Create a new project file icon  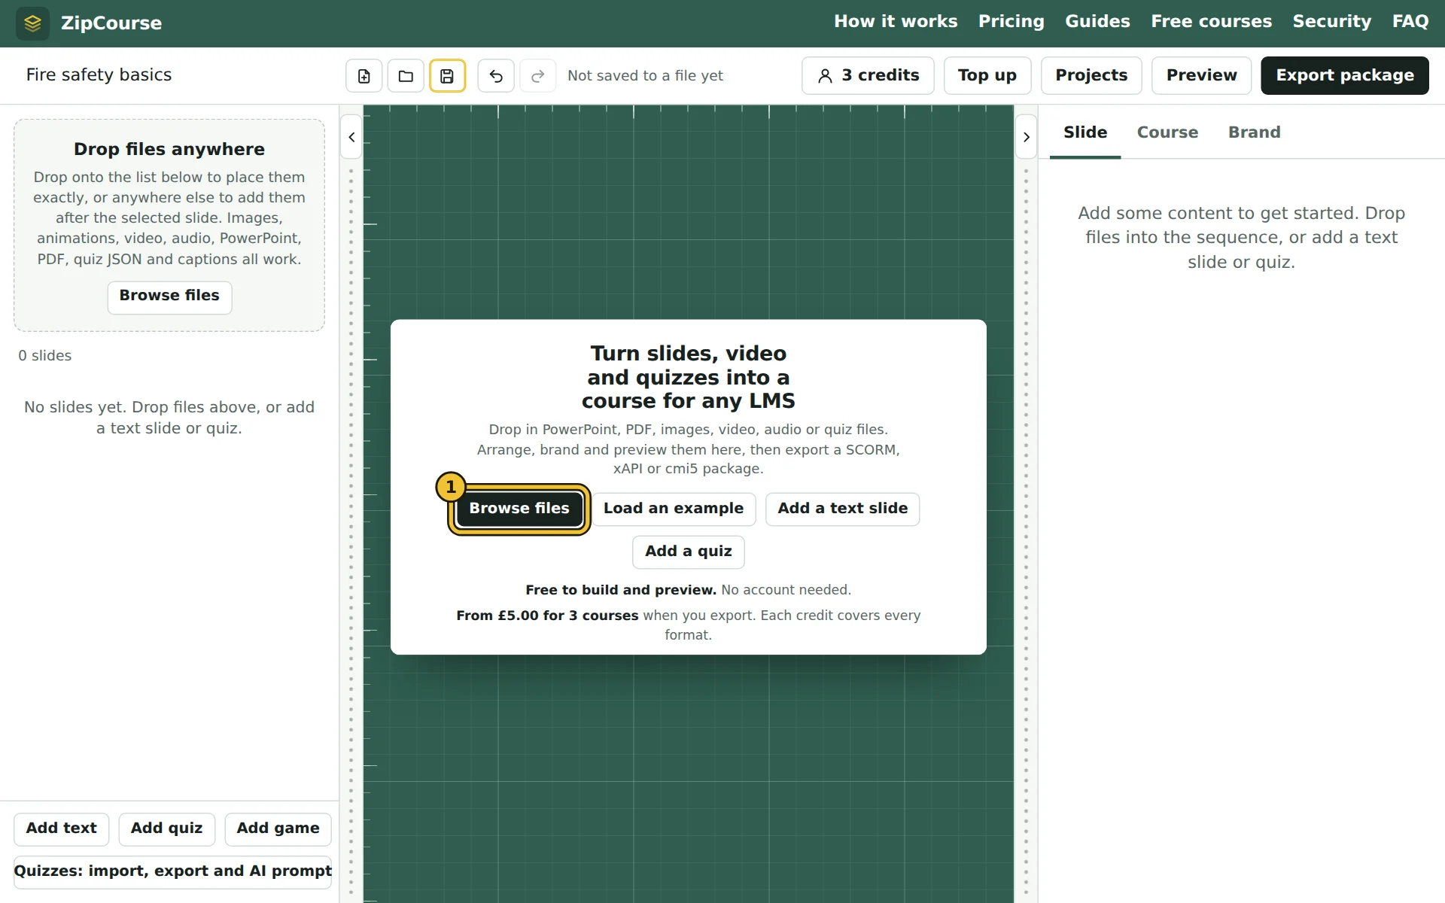point(364,76)
